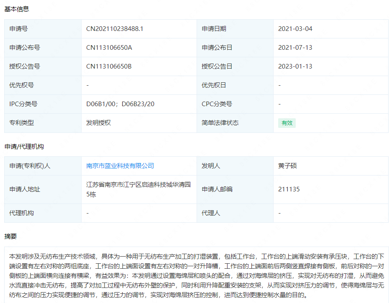Image resolution: width=389 pixels, height=303 pixels.
Task: Click the 授权公告日 label cell
Action: [x=235, y=66]
